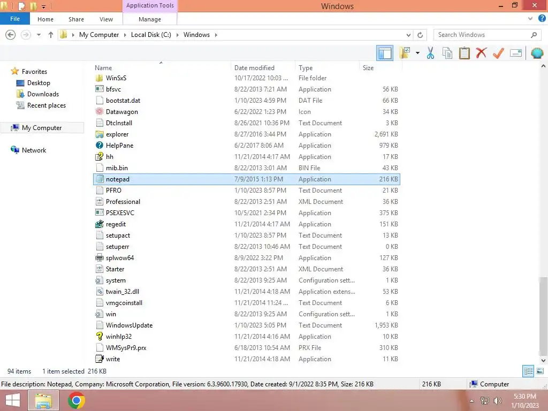Viewport: 548px width, 411px height.
Task: Click the Copy toolbar icon
Action: 447,53
